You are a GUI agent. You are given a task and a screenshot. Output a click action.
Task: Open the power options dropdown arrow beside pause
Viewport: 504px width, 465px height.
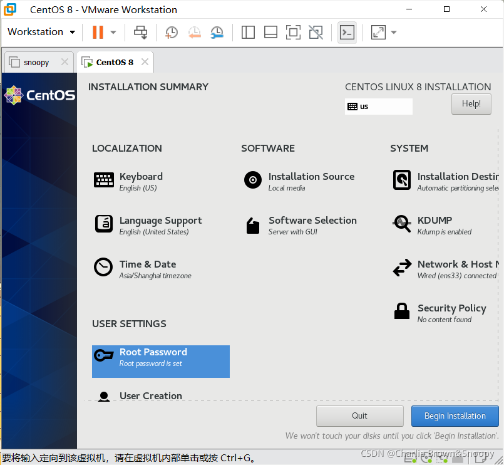[113, 32]
